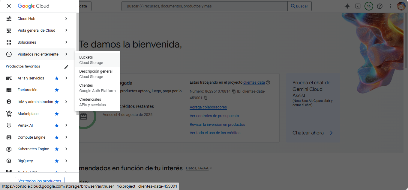
Task: Activate Cloud Shell terminal icon
Action: [358, 6]
